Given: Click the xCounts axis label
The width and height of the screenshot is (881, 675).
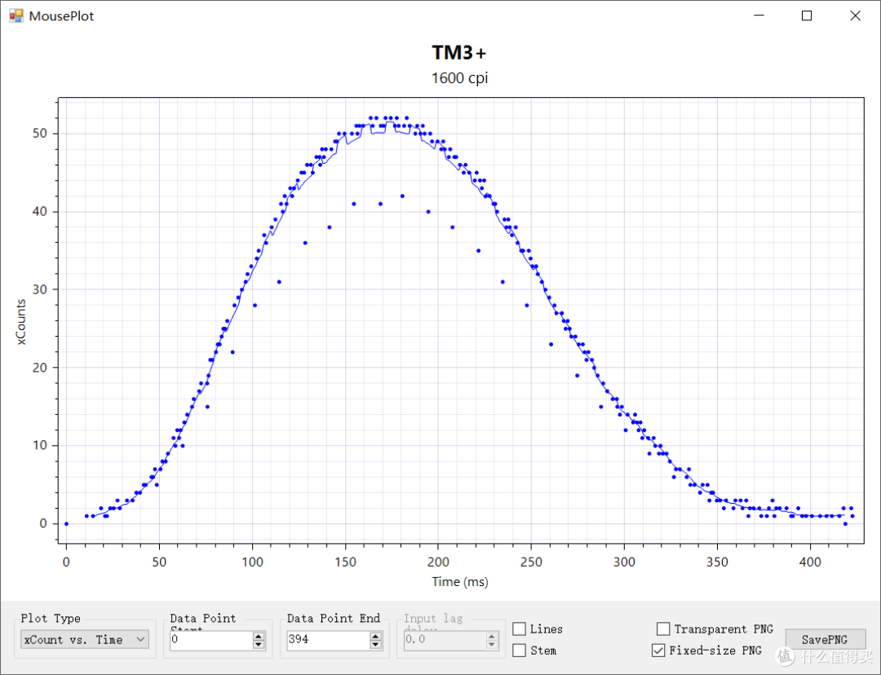Looking at the screenshot, I should coord(20,322).
